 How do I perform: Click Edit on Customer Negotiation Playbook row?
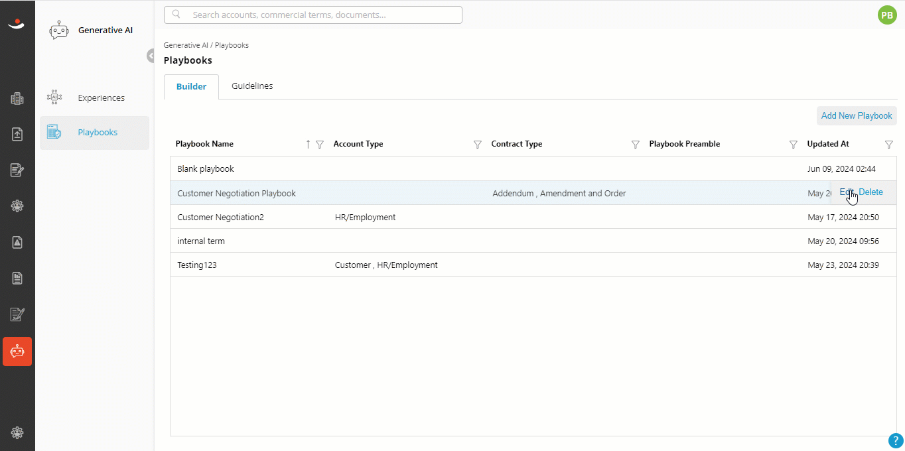point(847,192)
